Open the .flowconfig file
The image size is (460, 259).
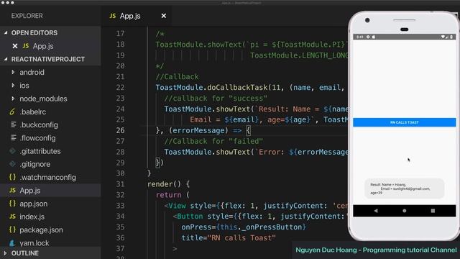point(37,138)
